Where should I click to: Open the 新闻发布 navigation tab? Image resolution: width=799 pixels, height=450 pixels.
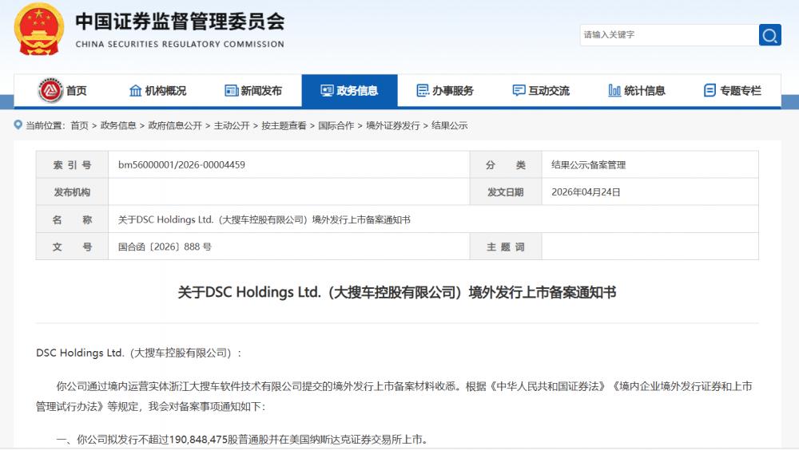254,91
